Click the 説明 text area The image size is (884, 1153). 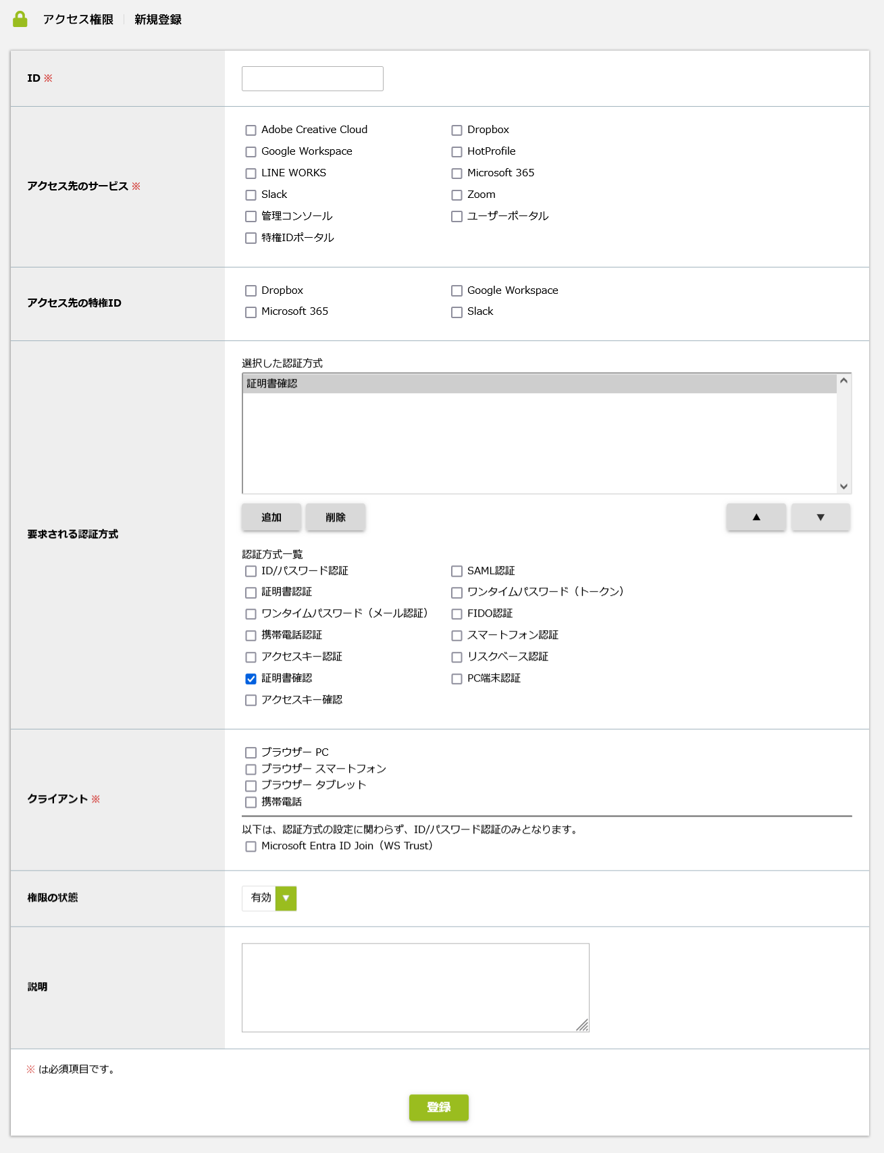click(x=415, y=988)
